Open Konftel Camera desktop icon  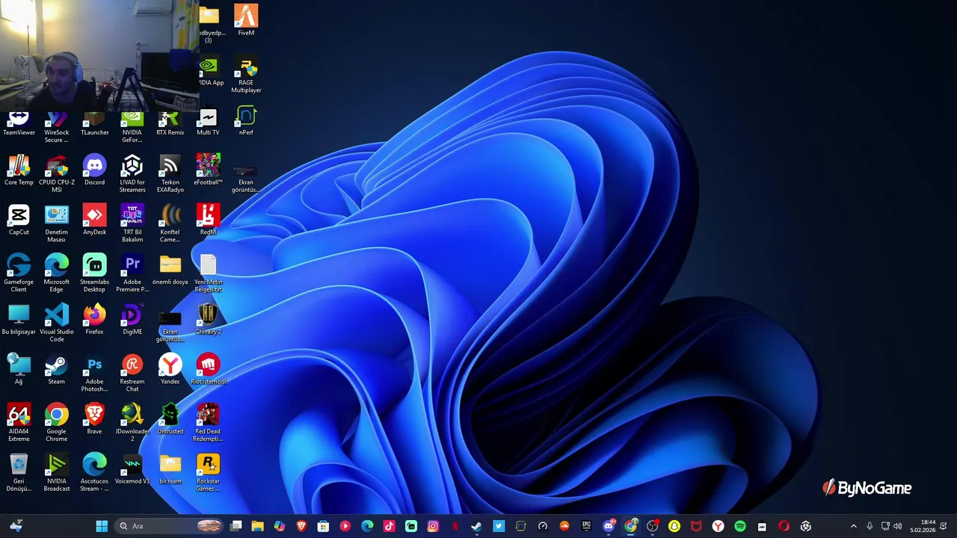[170, 223]
